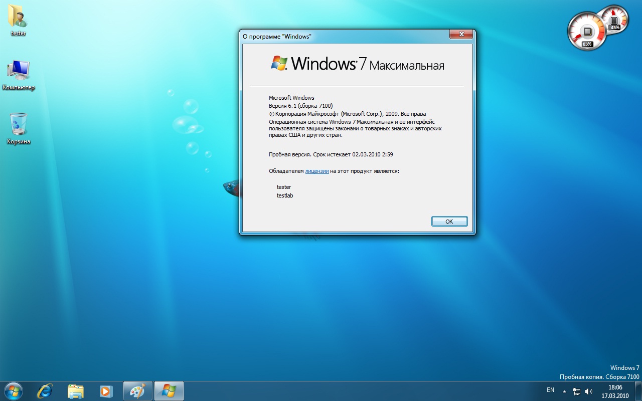Image resolution: width=642 pixels, height=401 pixels.
Task: Show hidden tray icons arrow
Action: click(x=564, y=391)
